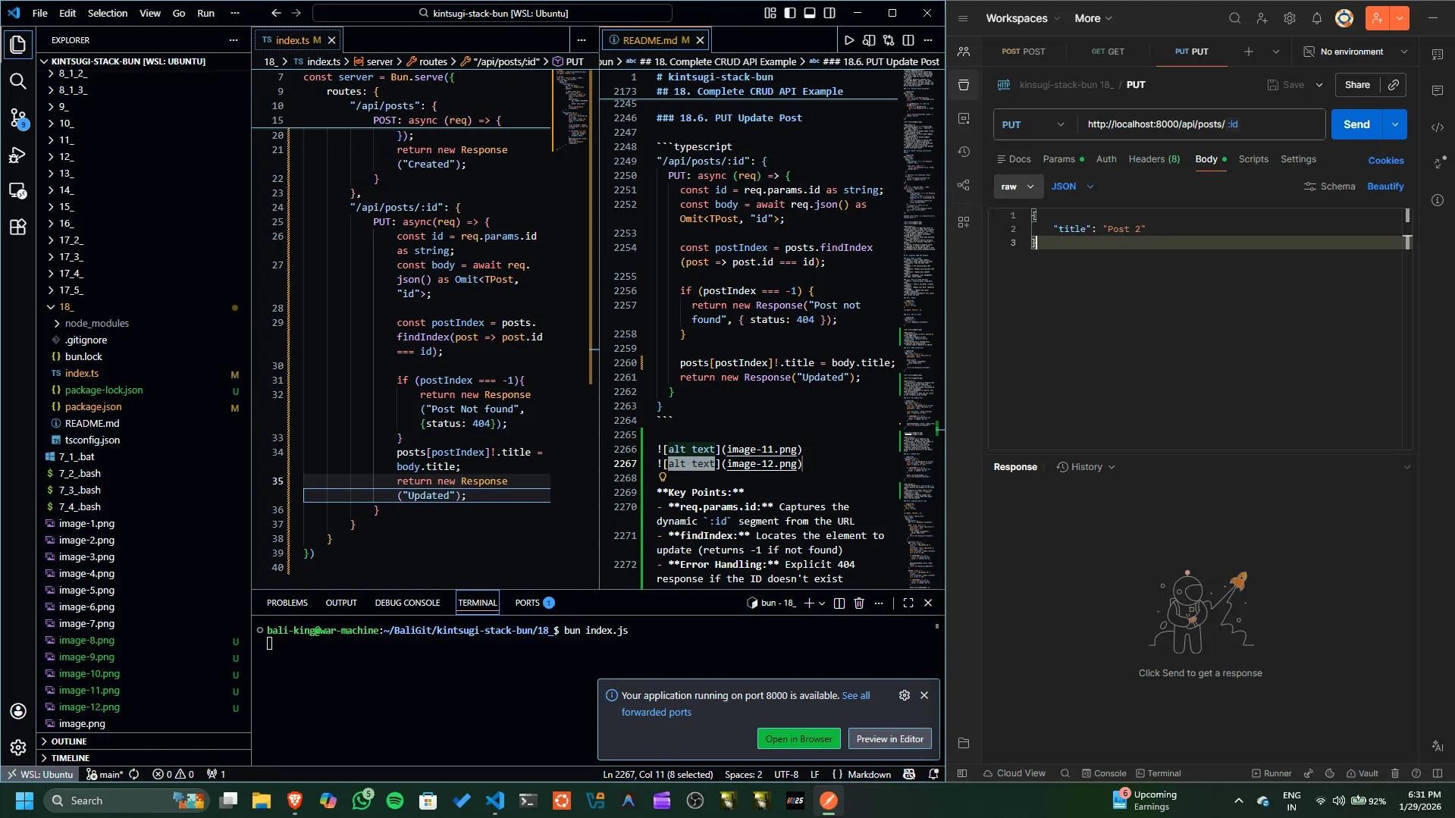The height and width of the screenshot is (818, 1455).
Task: Click the Send request button
Action: (1356, 124)
